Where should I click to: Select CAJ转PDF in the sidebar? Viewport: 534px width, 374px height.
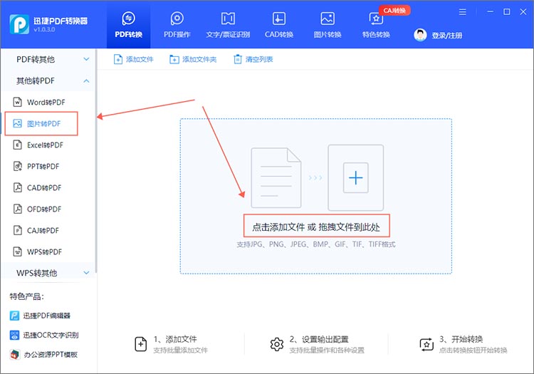click(43, 231)
